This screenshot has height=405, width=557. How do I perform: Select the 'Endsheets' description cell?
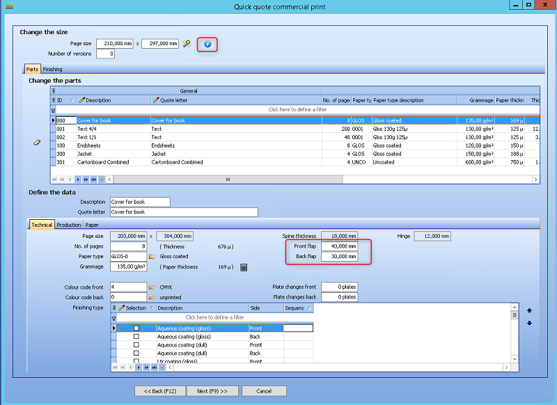(113, 145)
